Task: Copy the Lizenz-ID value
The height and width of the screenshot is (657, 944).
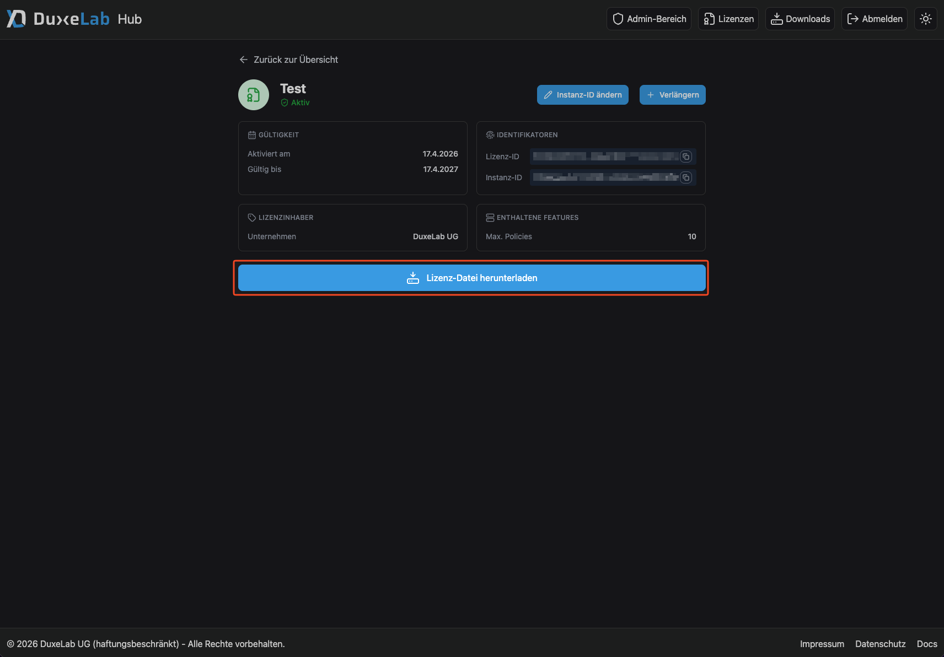Action: [686, 157]
